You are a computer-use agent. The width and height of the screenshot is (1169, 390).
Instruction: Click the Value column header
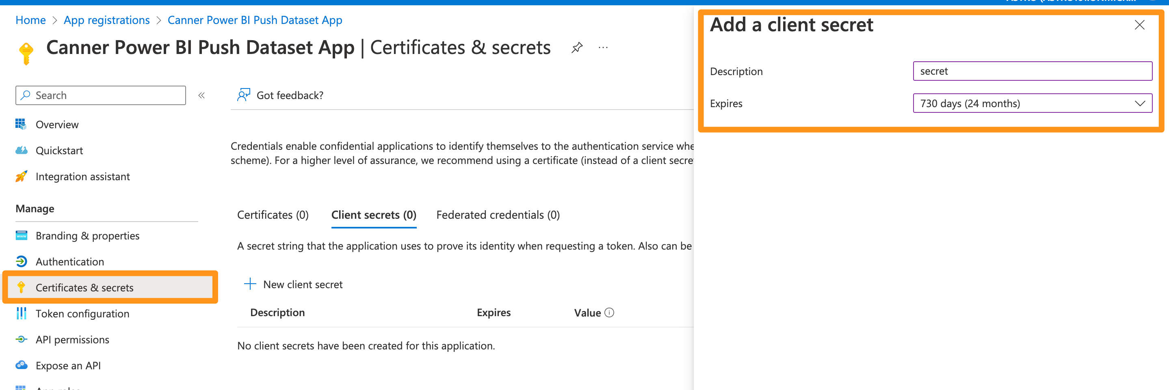[587, 312]
